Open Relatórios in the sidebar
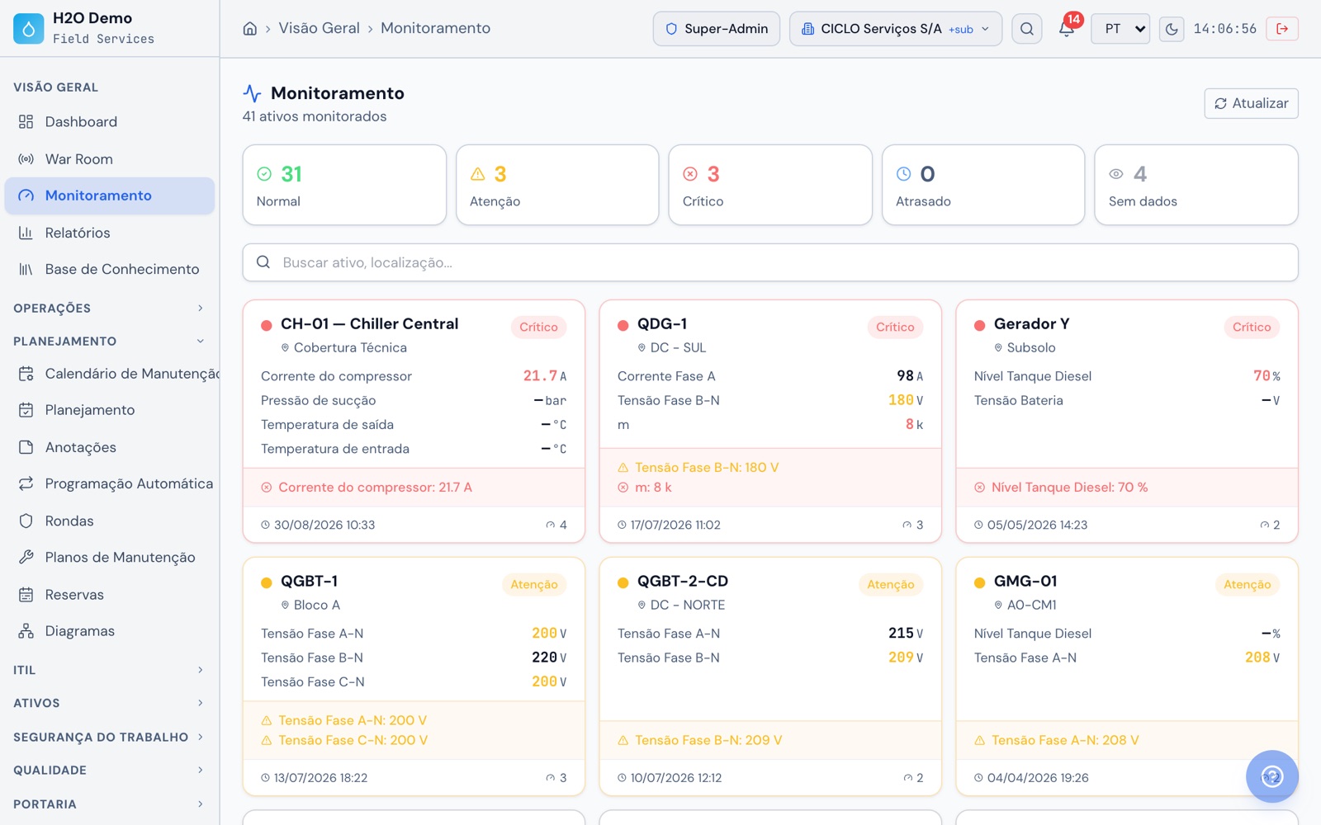The image size is (1321, 825). [x=110, y=233]
